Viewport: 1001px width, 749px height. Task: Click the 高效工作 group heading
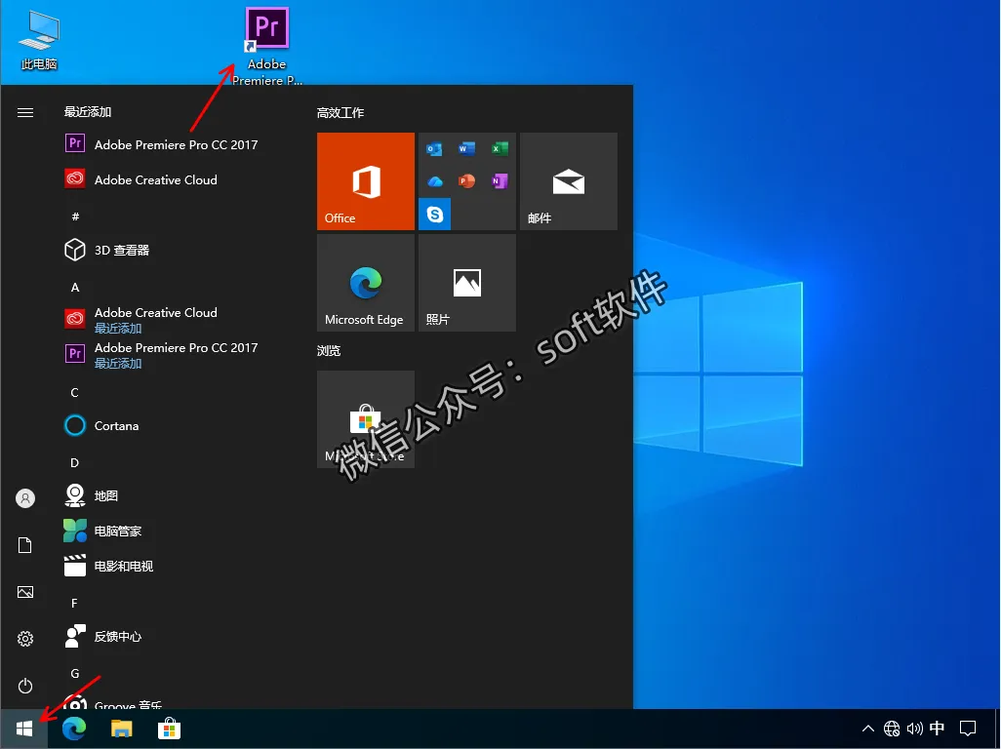point(340,113)
